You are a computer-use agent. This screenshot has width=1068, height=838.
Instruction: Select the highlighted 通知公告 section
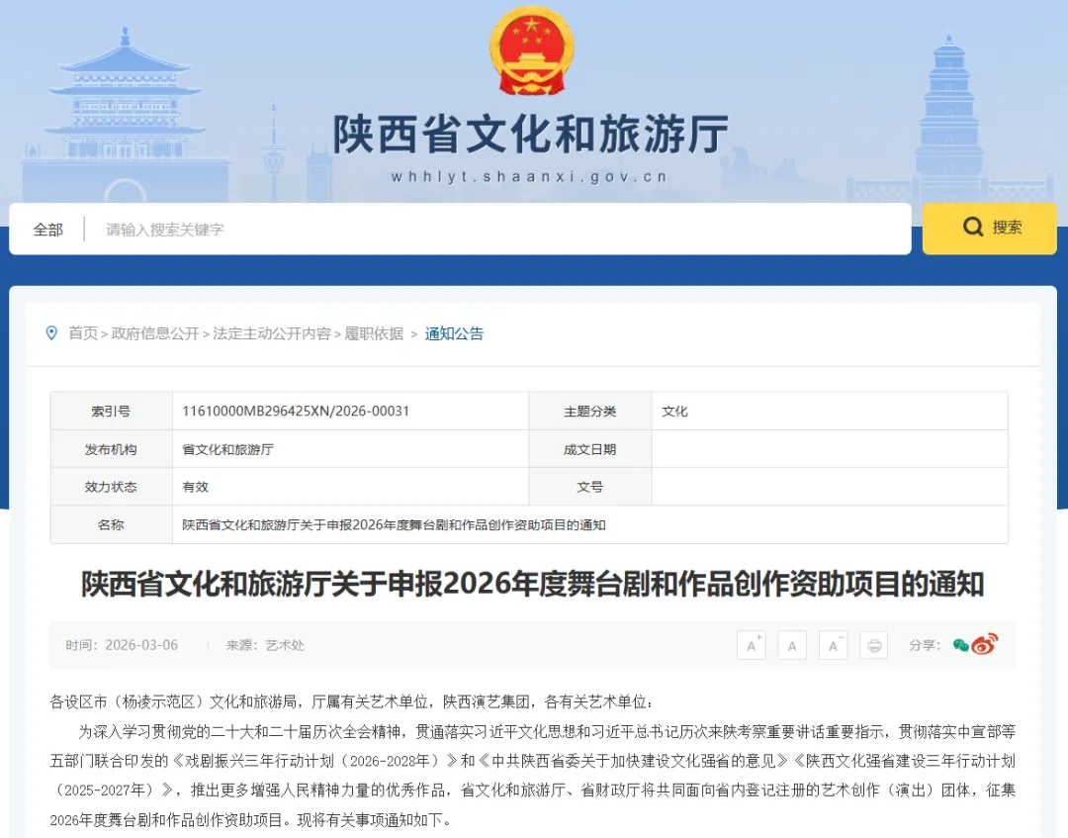click(x=454, y=334)
